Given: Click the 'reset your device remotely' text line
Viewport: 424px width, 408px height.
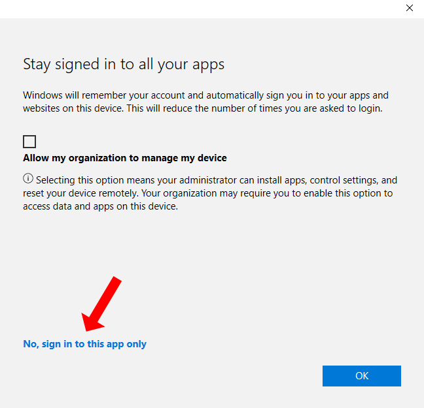Looking at the screenshot, I should tap(209, 193).
